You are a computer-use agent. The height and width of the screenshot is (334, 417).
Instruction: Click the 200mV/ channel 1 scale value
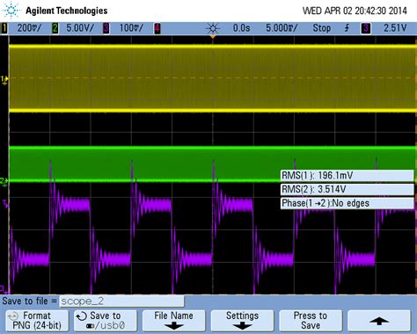[29, 28]
